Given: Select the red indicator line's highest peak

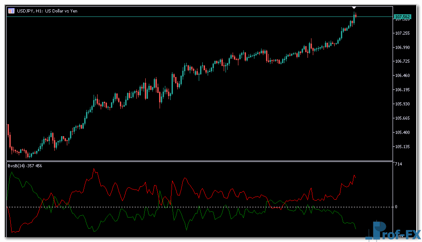Looking at the screenshot, I should (x=94, y=169).
